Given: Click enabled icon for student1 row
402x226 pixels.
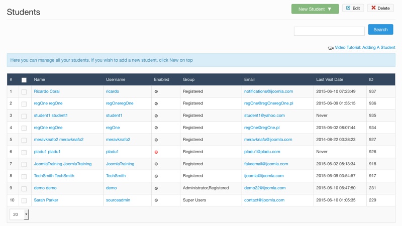Looking at the screenshot, I should 156,116.
